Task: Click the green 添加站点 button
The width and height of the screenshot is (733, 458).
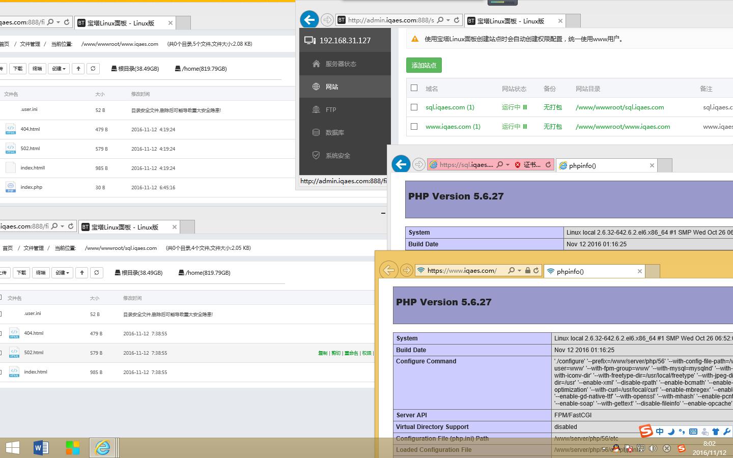Action: point(424,65)
